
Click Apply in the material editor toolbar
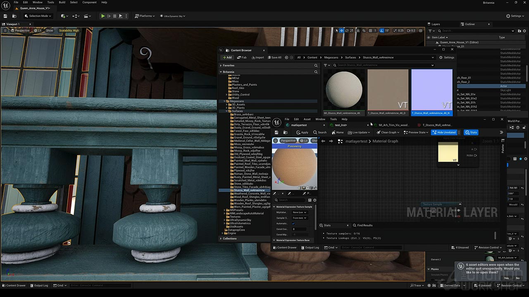[302, 132]
